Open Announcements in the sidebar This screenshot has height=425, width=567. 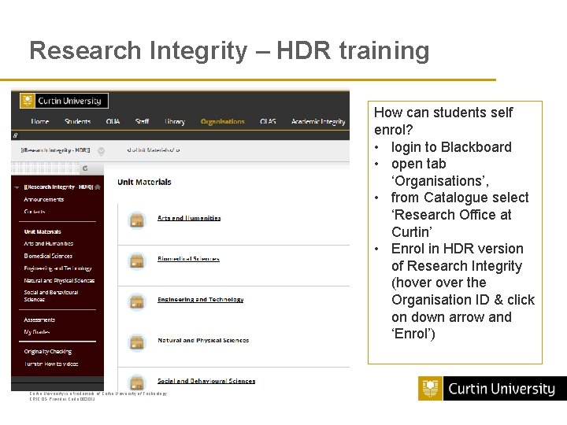[x=44, y=199]
